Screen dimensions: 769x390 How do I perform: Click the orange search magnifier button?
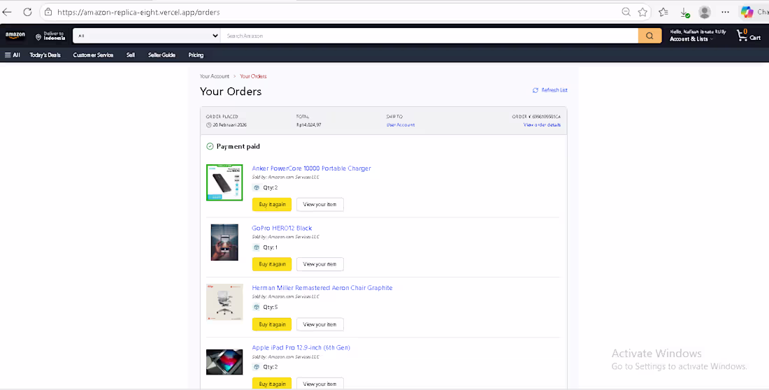(x=649, y=36)
